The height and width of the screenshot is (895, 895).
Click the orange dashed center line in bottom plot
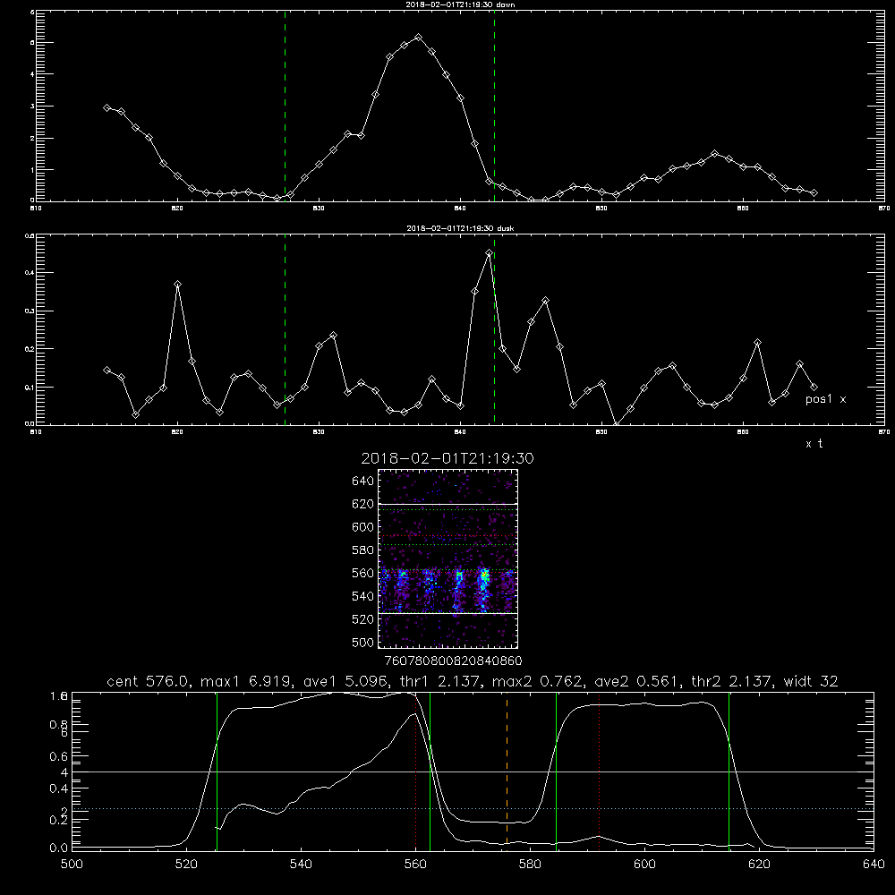pos(507,771)
